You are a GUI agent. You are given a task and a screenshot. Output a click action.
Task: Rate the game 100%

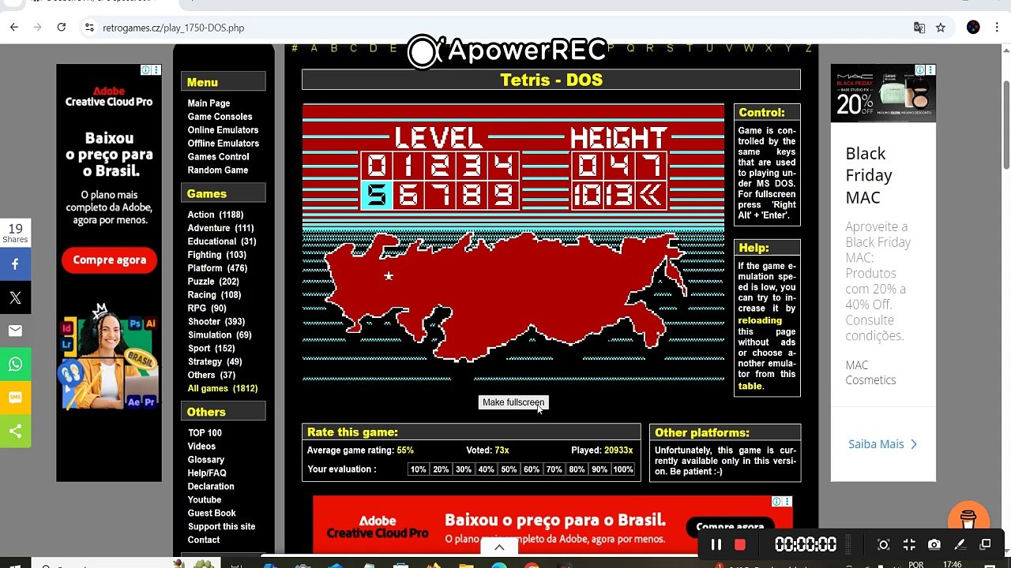coord(623,469)
